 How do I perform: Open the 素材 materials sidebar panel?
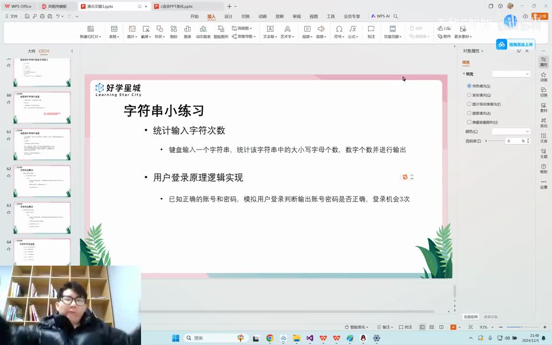(x=543, y=107)
